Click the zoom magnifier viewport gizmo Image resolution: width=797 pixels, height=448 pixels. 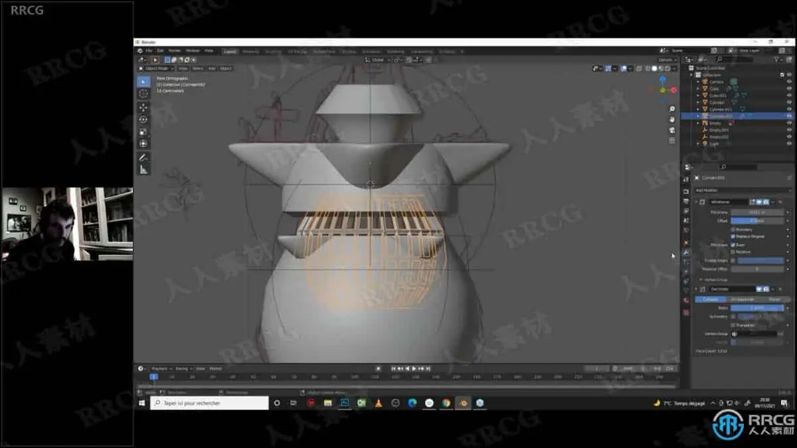pos(672,109)
